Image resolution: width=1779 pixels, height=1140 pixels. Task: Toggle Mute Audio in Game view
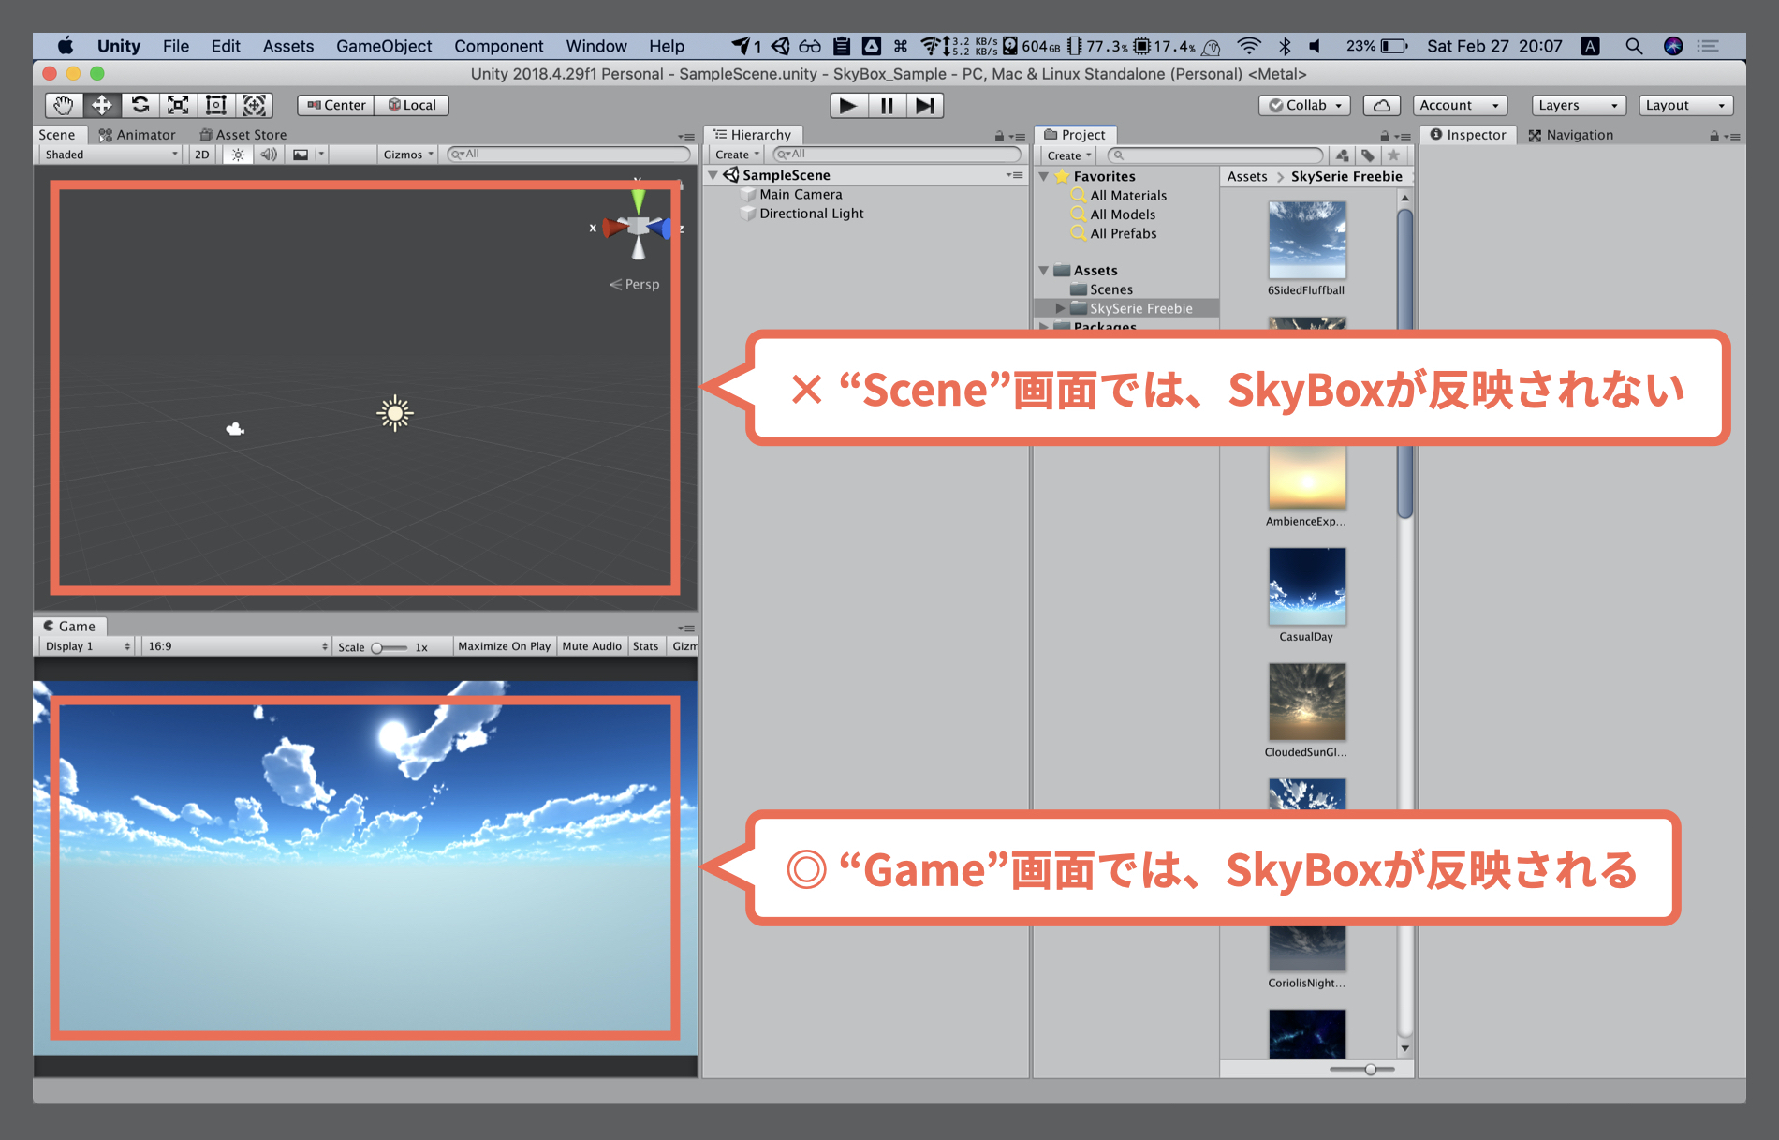pyautogui.click(x=592, y=646)
